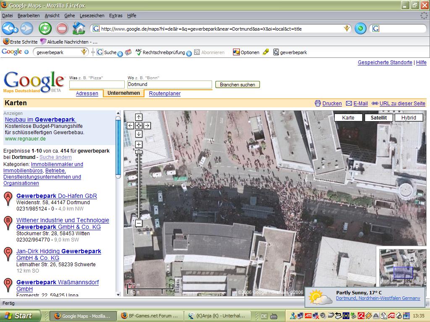Open the Erste Schritte bookmark

point(20,42)
